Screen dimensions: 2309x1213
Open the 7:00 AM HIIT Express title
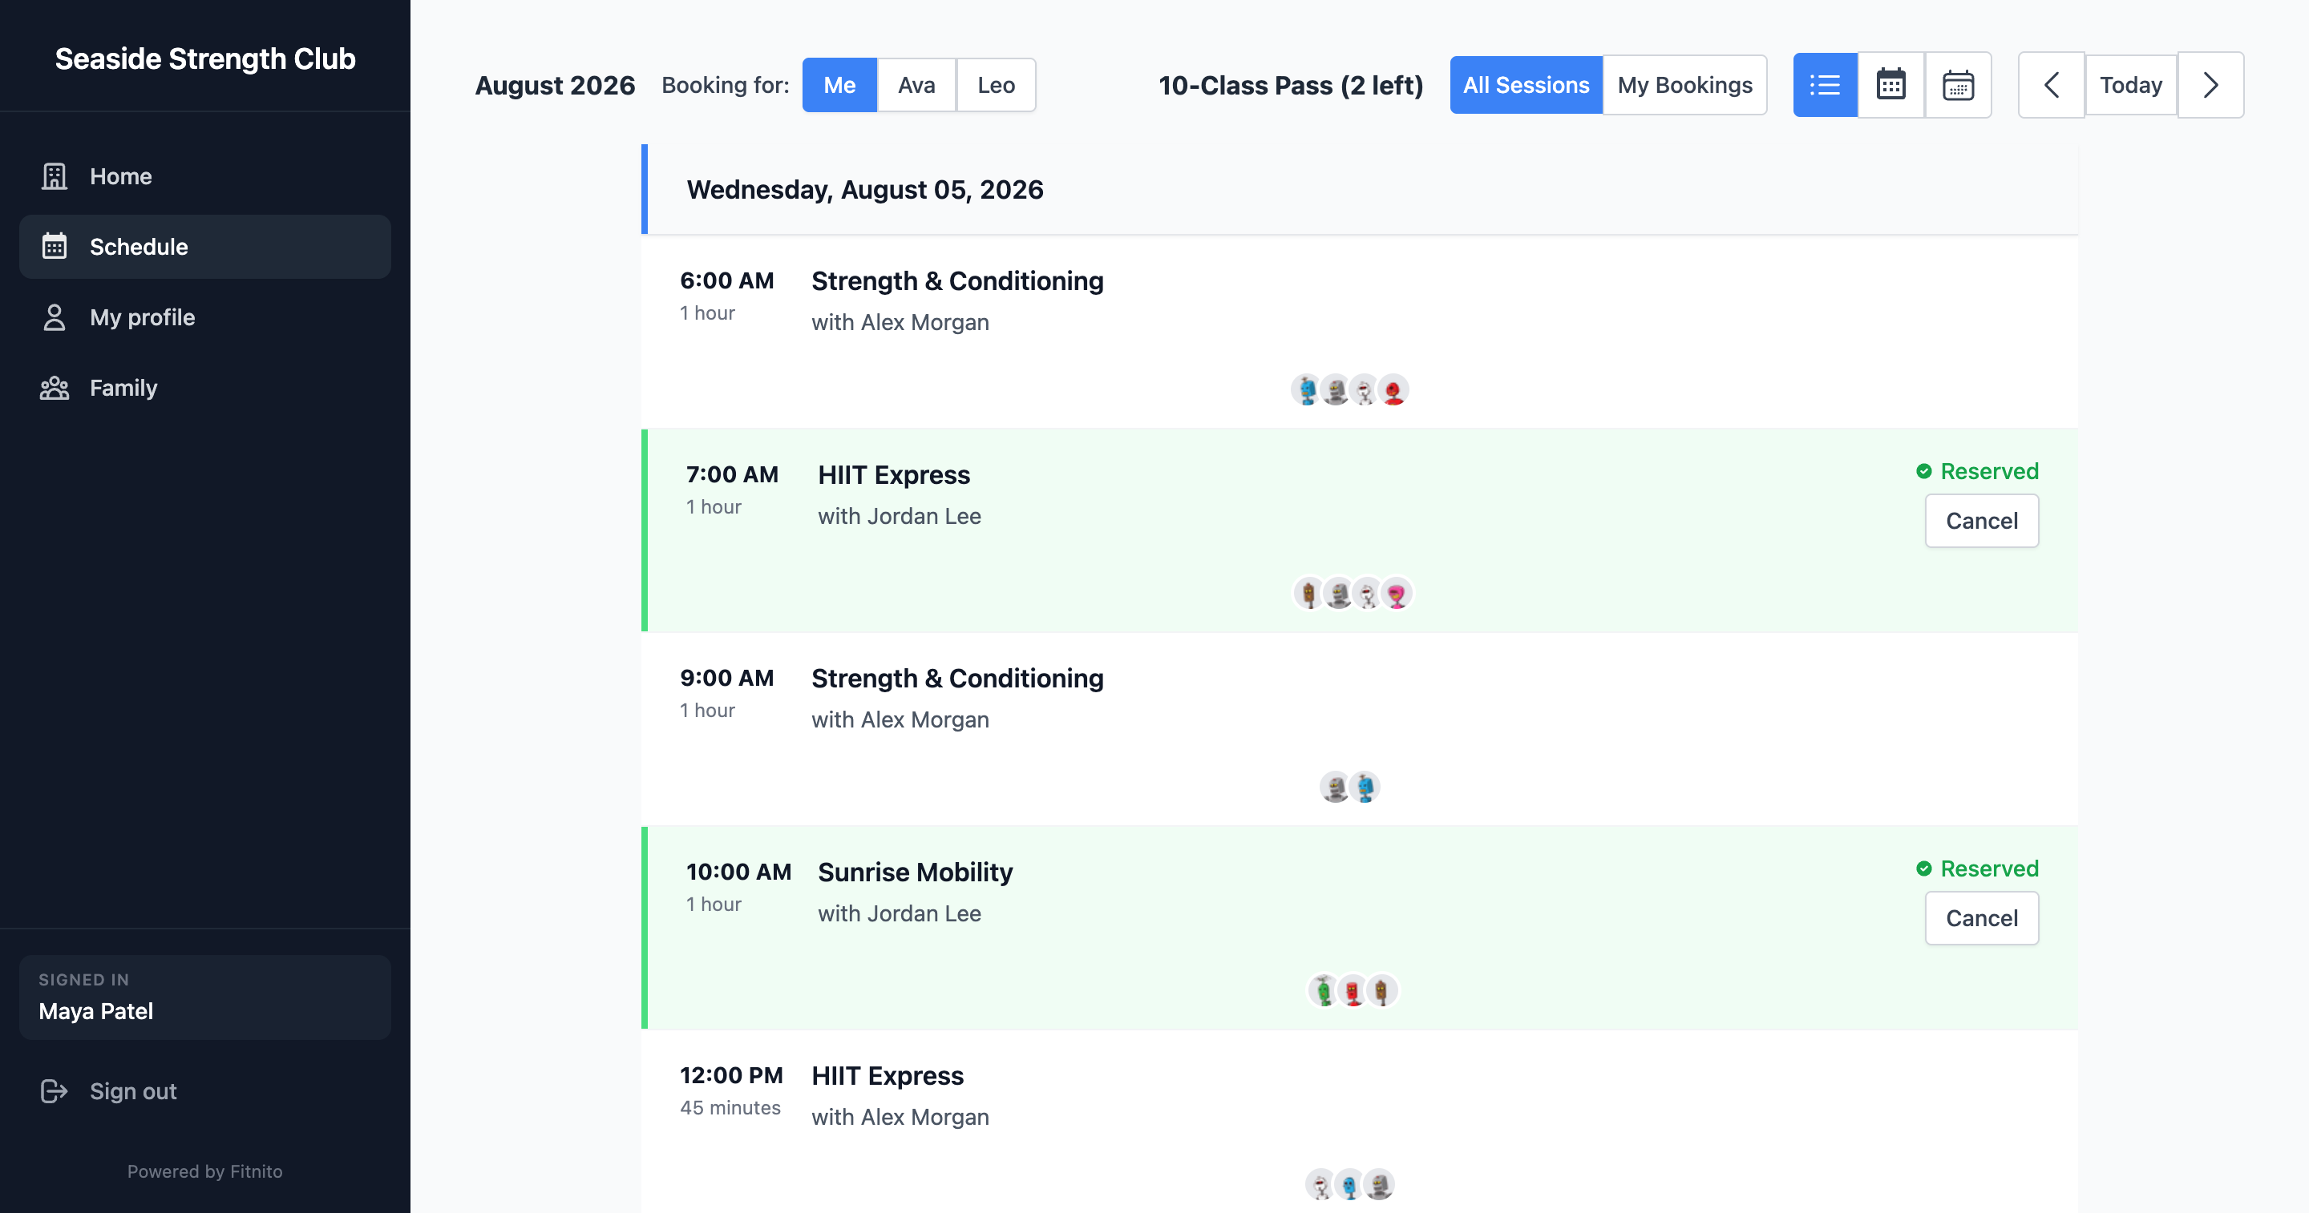pos(894,475)
